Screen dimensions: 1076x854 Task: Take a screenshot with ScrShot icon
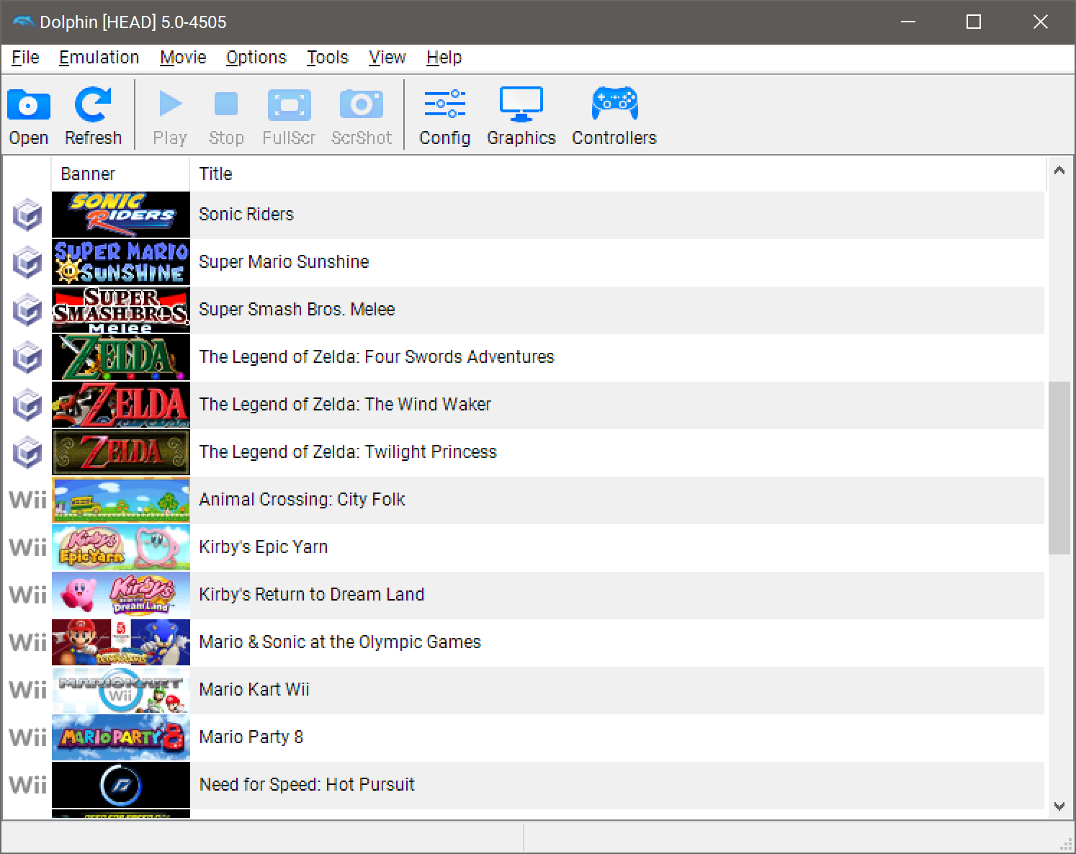362,116
